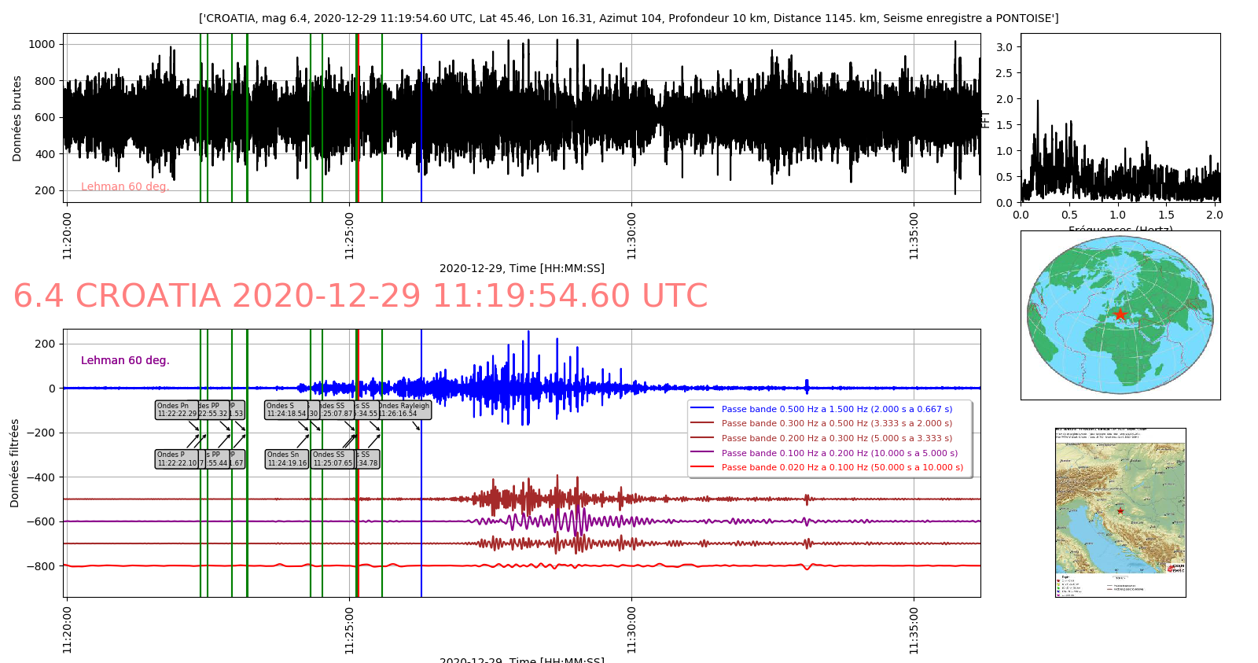Click the red epicenter star on the globe
The width and height of the screenshot is (1258, 663).
pyautogui.click(x=1120, y=315)
